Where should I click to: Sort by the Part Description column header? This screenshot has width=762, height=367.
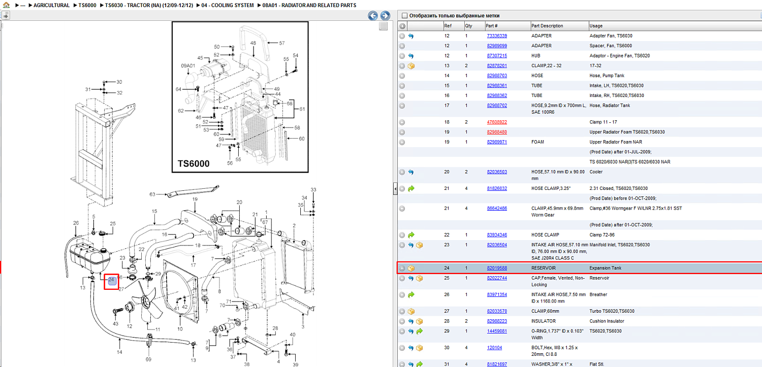(559, 26)
